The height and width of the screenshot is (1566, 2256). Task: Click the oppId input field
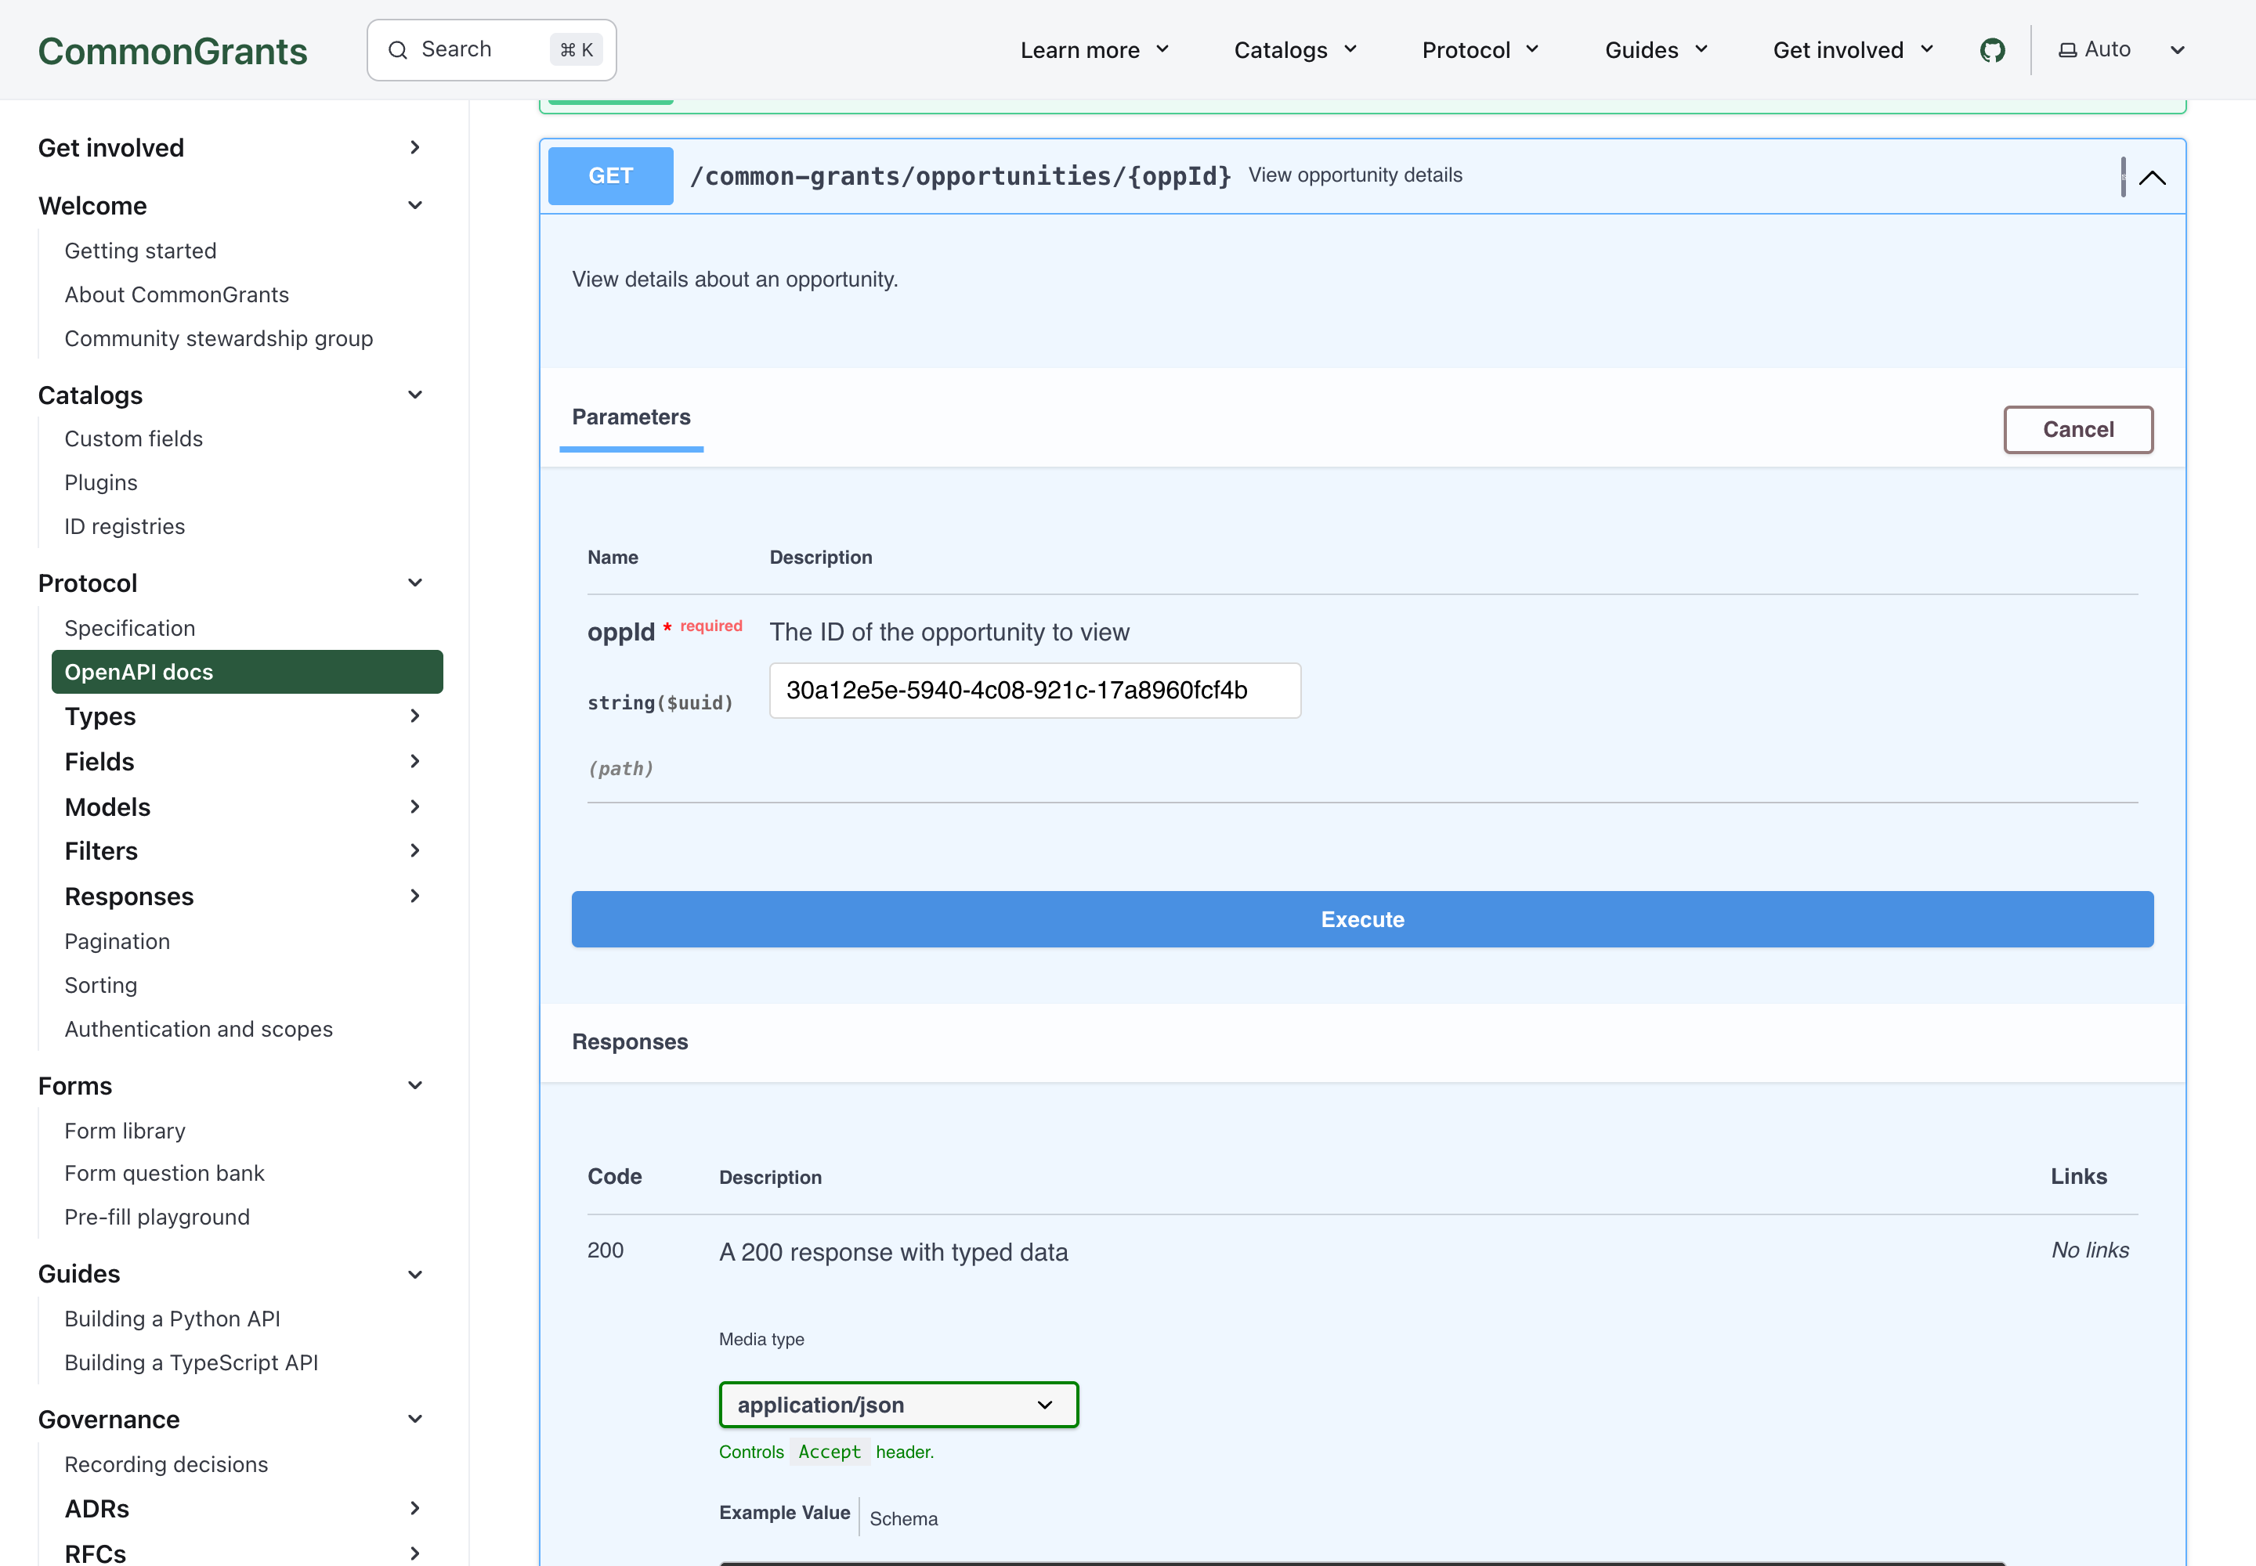coord(1035,691)
